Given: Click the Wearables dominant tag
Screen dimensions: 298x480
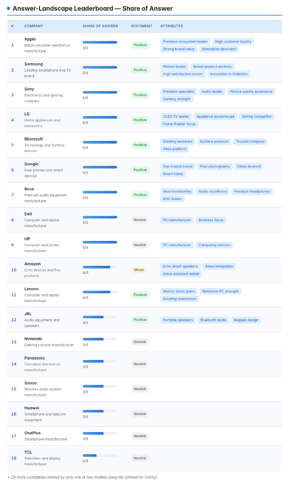Looking at the screenshot, I should 219,49.
